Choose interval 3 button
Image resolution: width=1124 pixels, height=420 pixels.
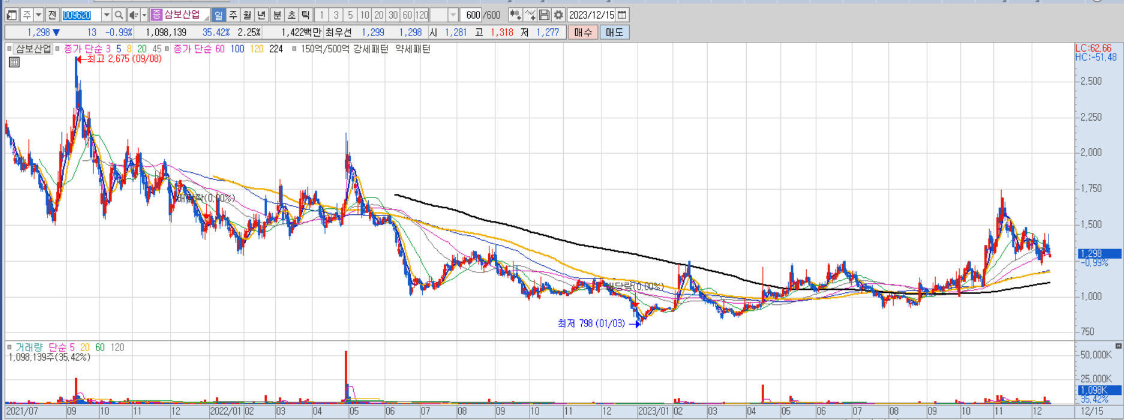pos(336,15)
